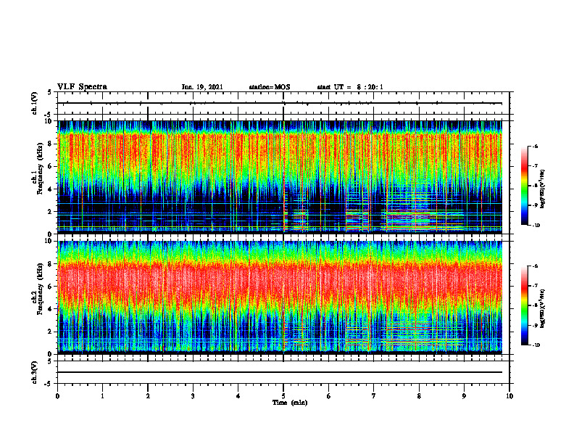Click time axis tick label '7'
This screenshot has width=574, height=444.
tap(374, 396)
